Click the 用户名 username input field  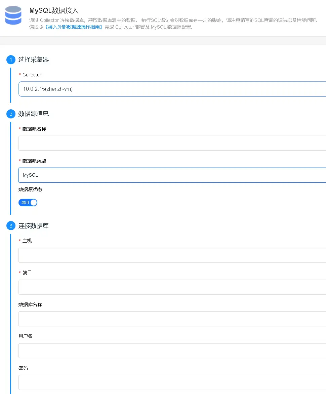click(134, 350)
